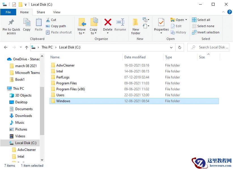This screenshot has height=169, width=233.
Task: Open the Move to dropdown
Action: (82, 25)
